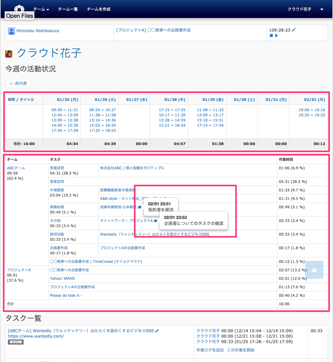The image size is (333, 362).
Task: Click the ← 前の週 button
Action: [18, 83]
